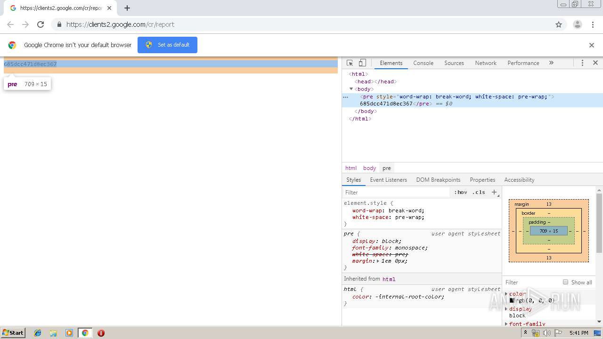Viewport: 603px width, 339px height.
Task: Switch to the Elements tab
Action: tap(391, 63)
